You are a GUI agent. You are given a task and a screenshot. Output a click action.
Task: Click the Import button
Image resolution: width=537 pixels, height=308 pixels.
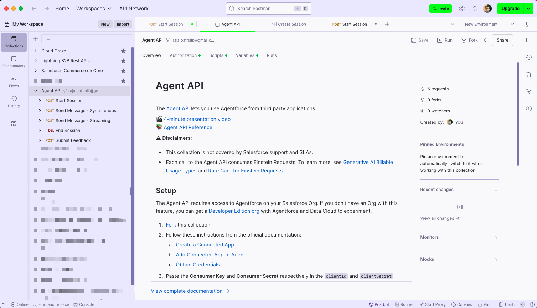[x=123, y=24]
